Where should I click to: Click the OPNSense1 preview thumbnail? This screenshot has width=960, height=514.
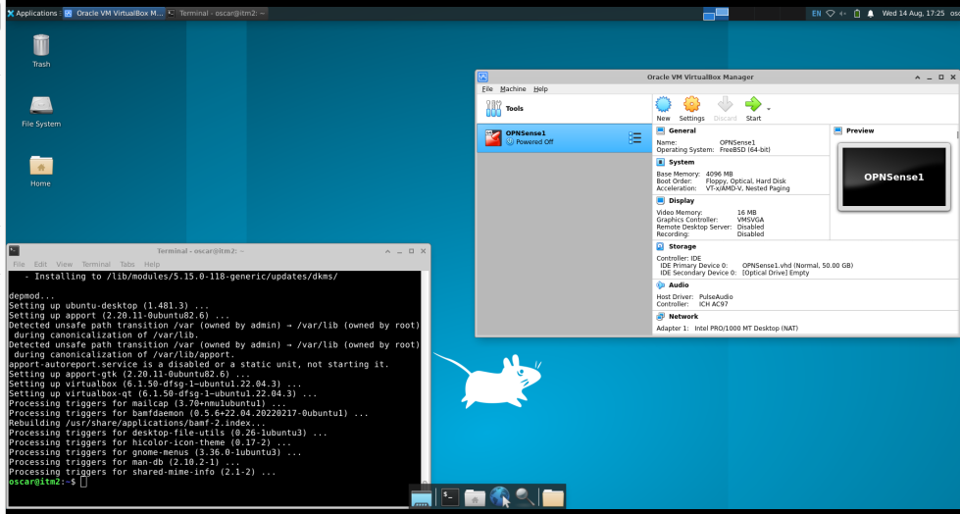893,177
